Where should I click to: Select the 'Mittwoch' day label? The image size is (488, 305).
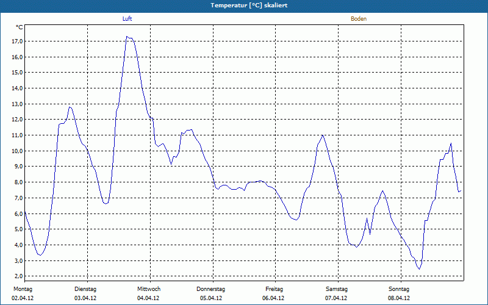point(149,289)
